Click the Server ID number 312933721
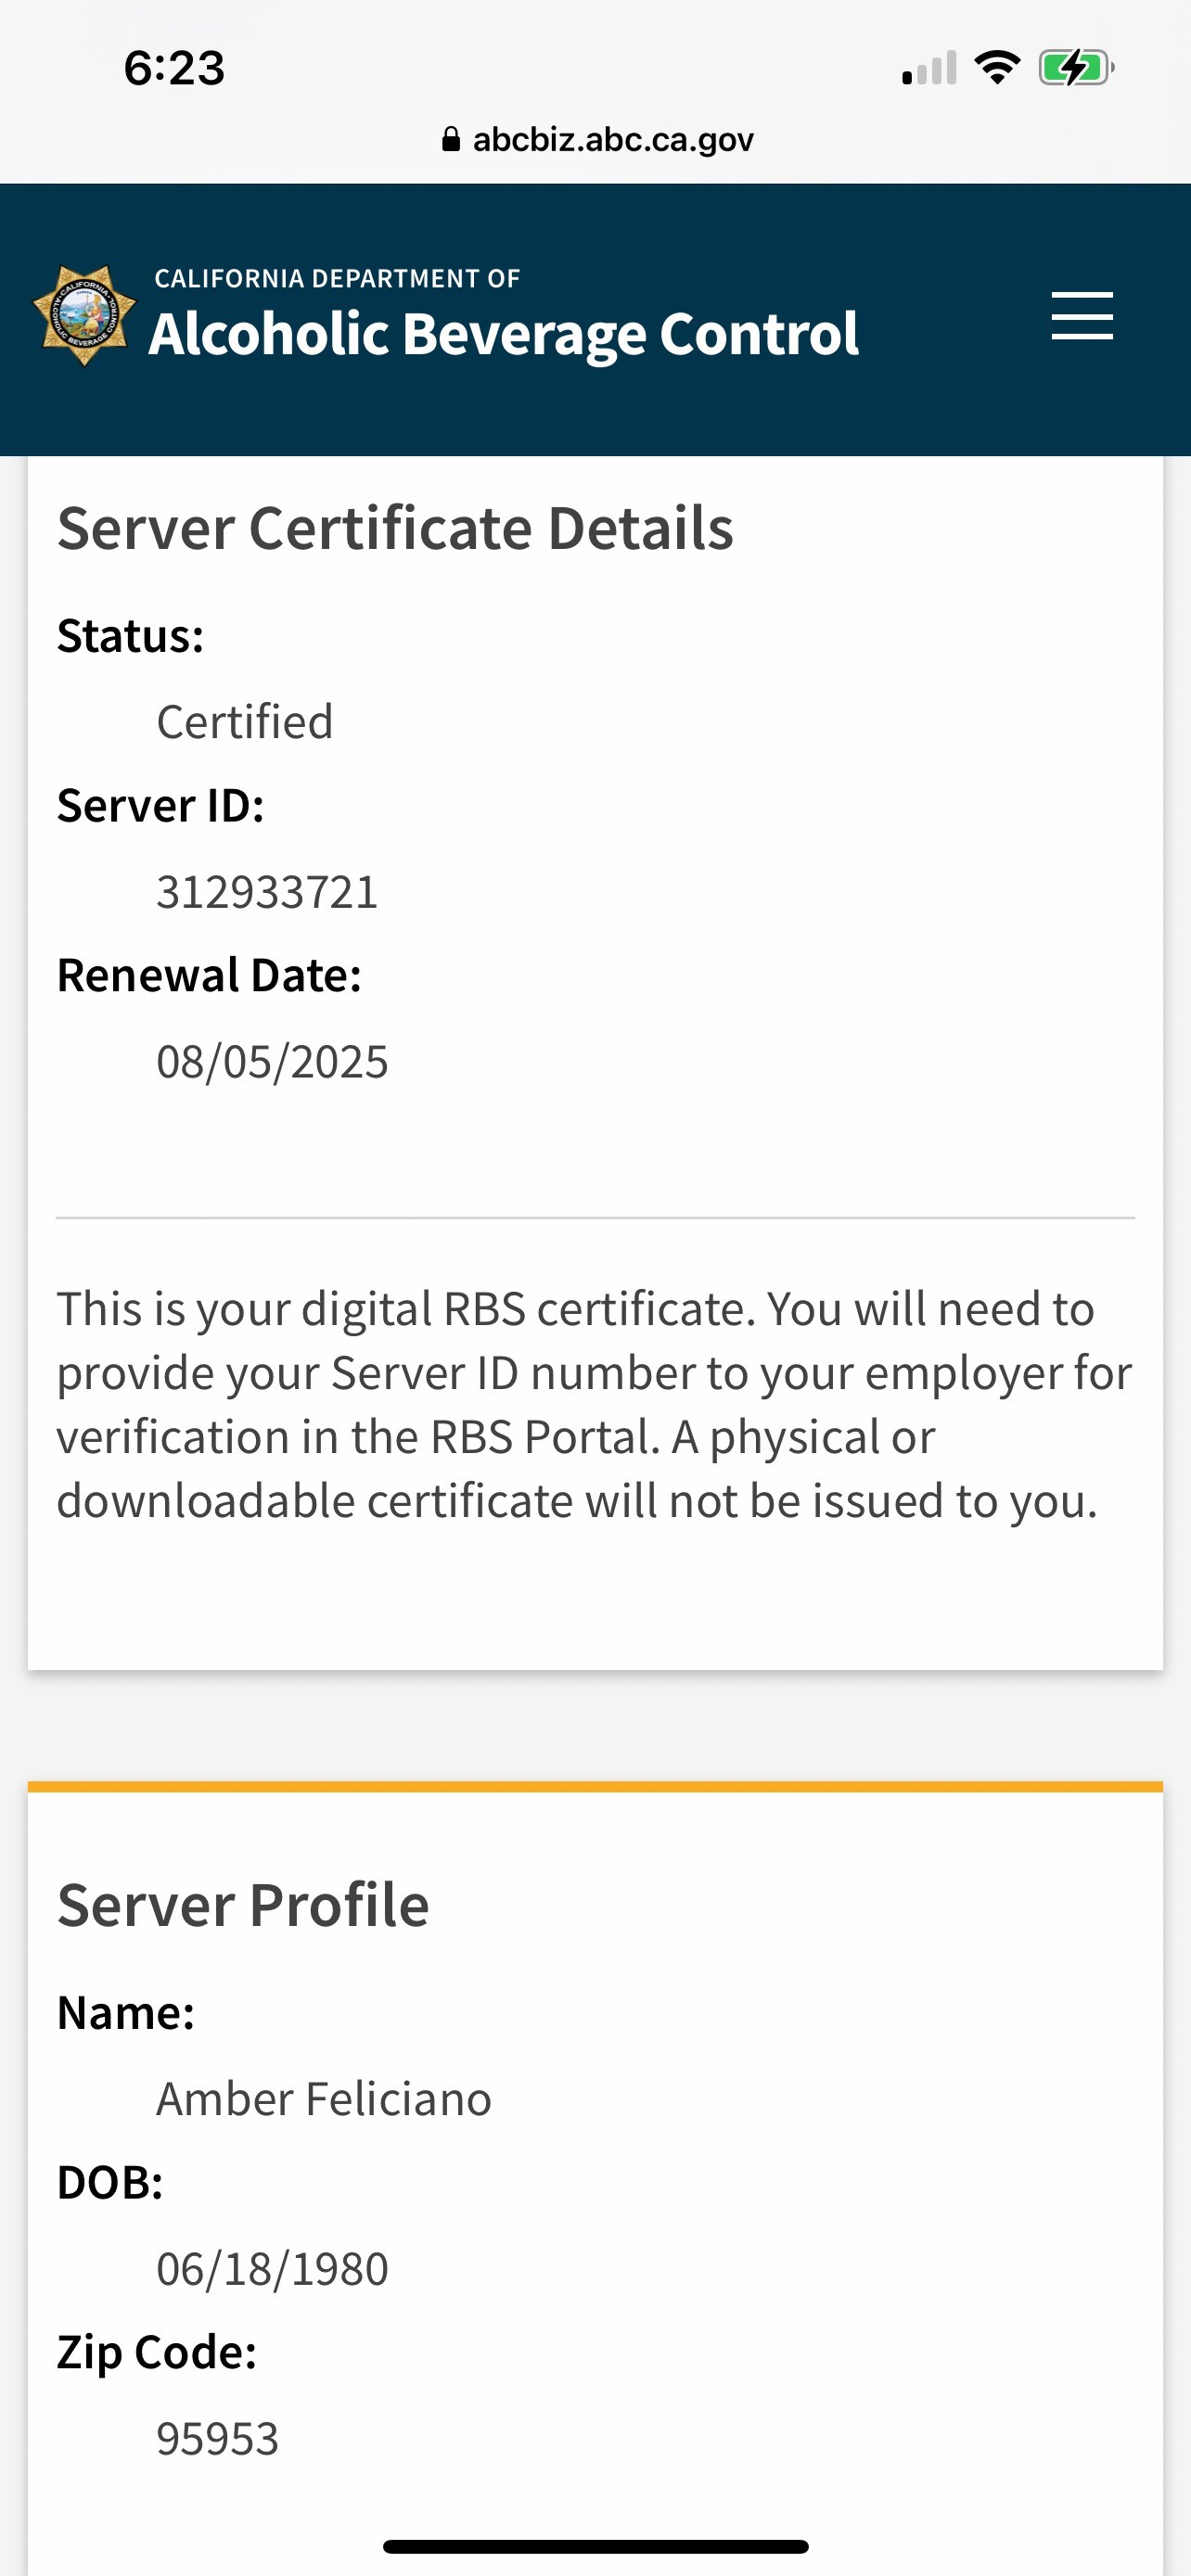Viewport: 1191px width, 2576px height. (267, 891)
